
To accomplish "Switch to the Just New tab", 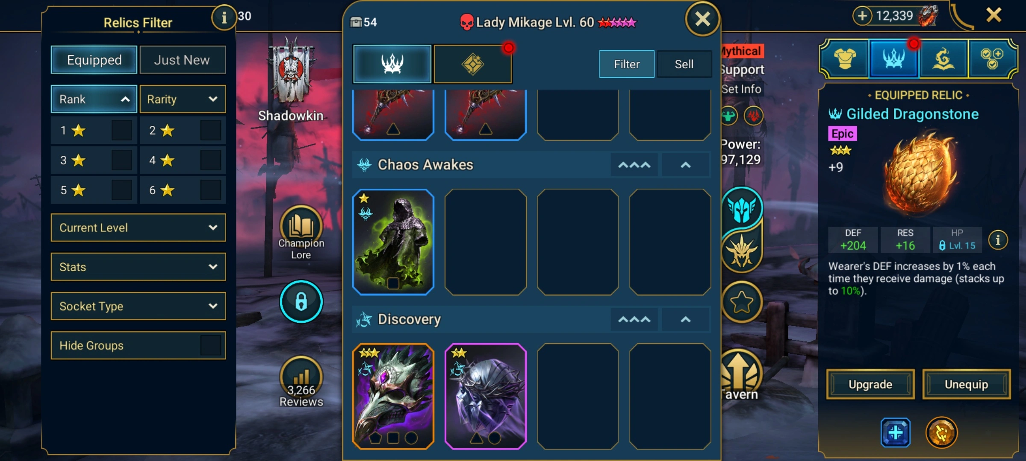I will point(183,60).
